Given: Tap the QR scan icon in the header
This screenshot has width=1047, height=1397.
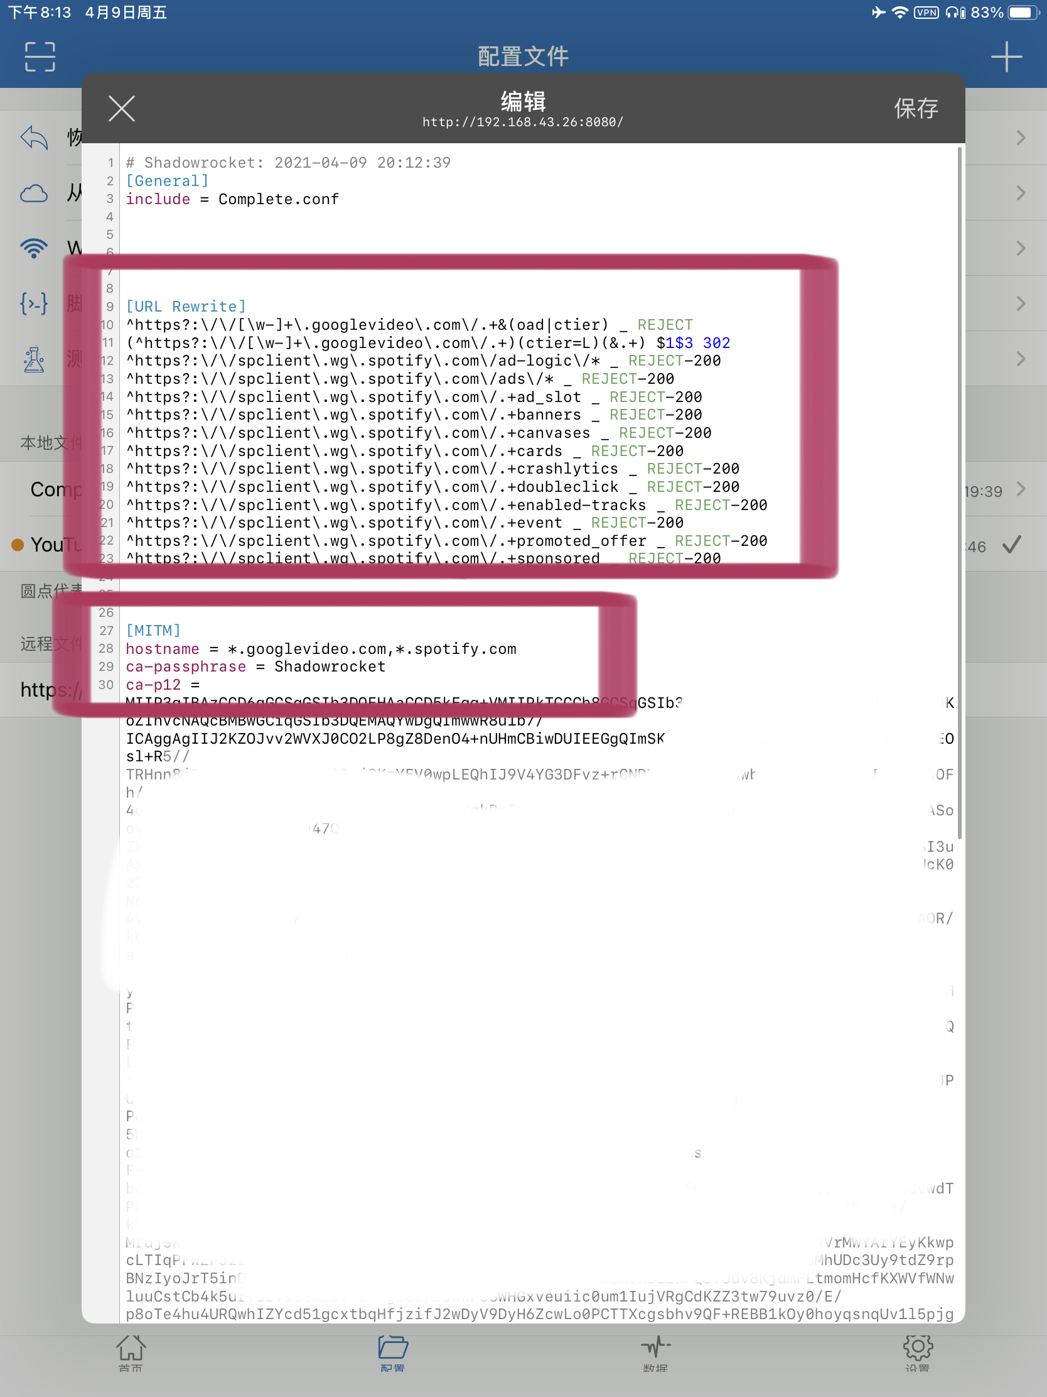Looking at the screenshot, I should (40, 57).
